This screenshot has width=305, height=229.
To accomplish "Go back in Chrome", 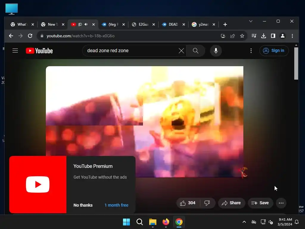I will coord(11,36).
